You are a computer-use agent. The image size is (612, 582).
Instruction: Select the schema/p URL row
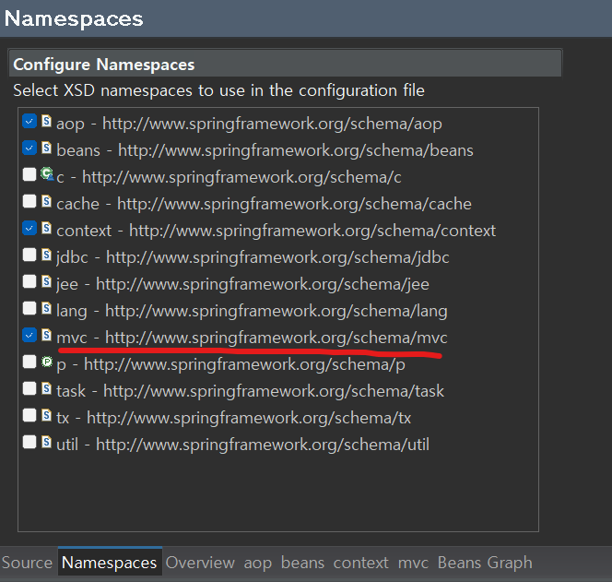230,364
